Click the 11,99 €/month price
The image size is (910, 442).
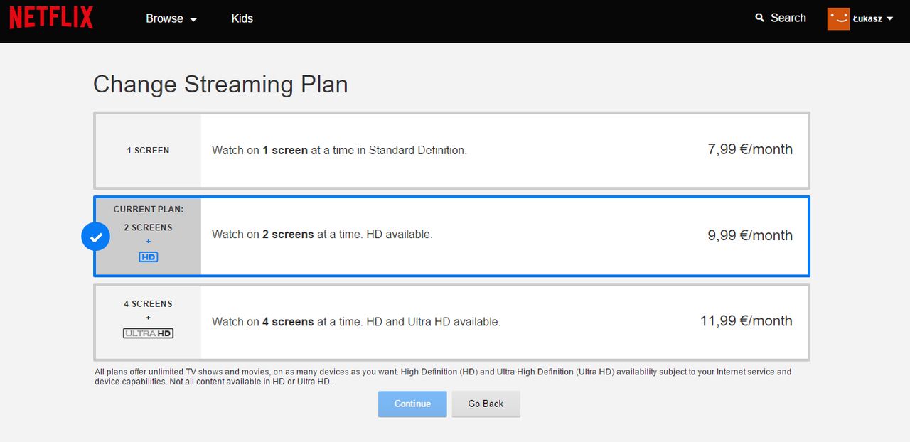coord(746,320)
